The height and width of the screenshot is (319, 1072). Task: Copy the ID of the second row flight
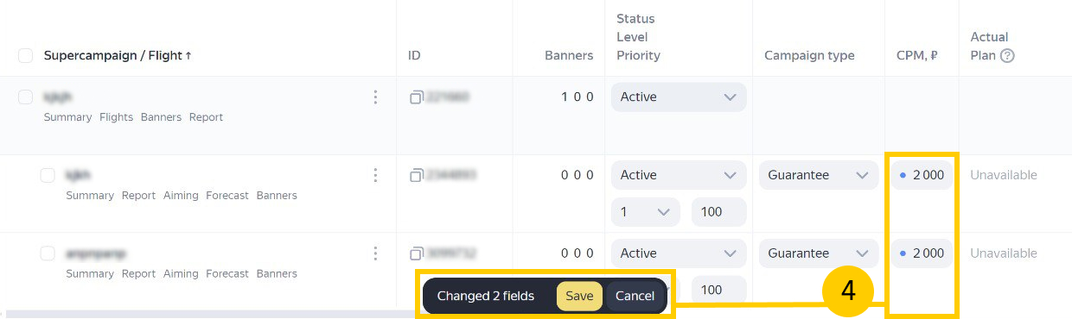[416, 175]
